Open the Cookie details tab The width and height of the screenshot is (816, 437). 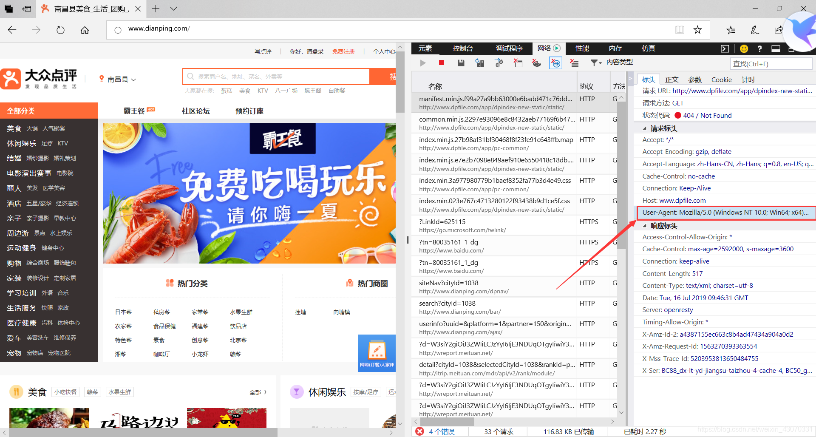click(722, 79)
